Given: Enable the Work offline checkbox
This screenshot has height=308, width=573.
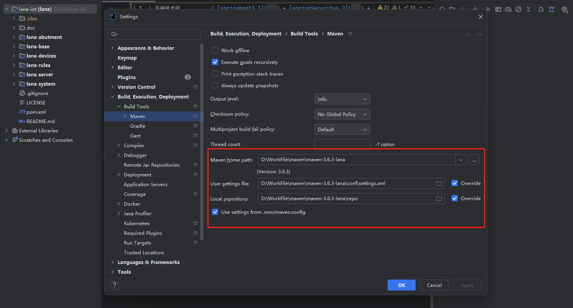Looking at the screenshot, I should pyautogui.click(x=215, y=51).
